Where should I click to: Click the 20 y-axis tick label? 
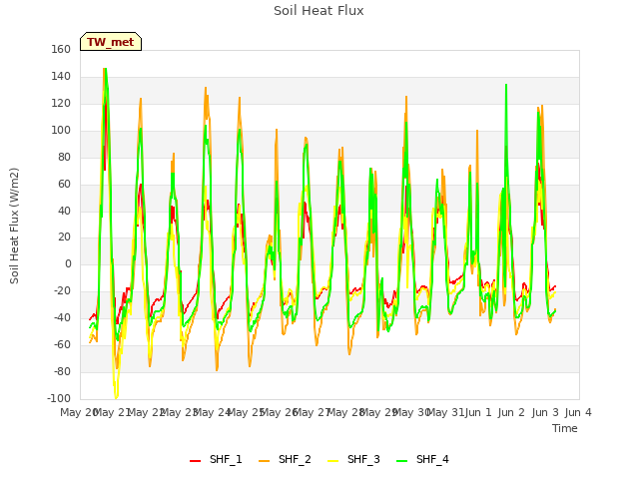click(64, 238)
